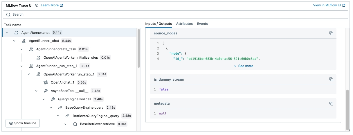Switch to the Attributes tab
The image size is (353, 135).
[184, 24]
